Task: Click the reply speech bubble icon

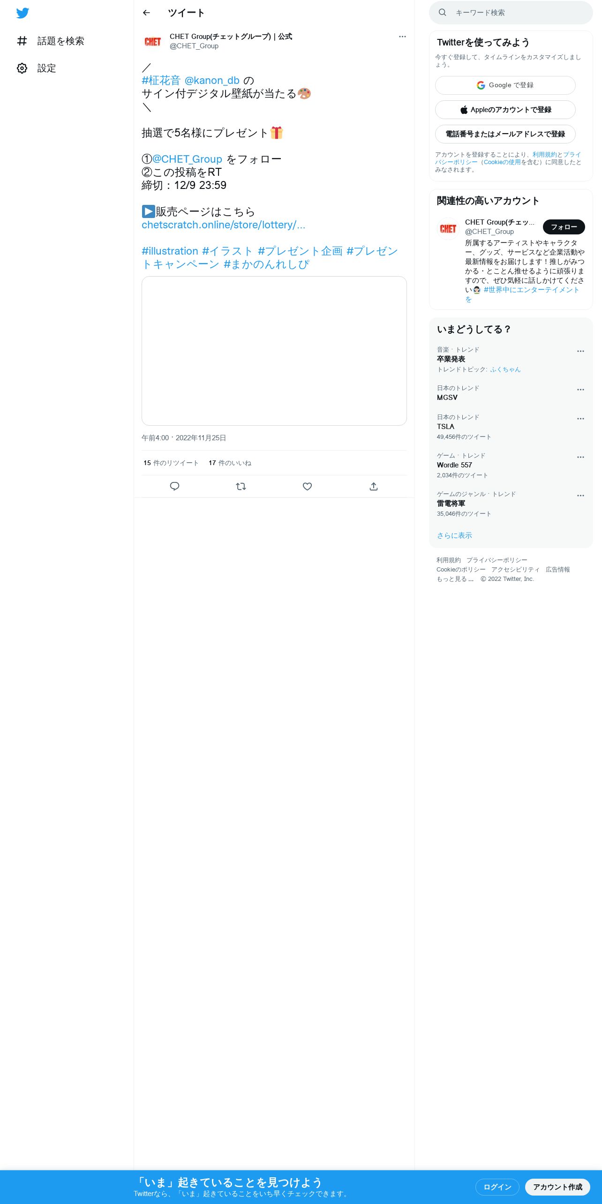Action: (x=174, y=486)
